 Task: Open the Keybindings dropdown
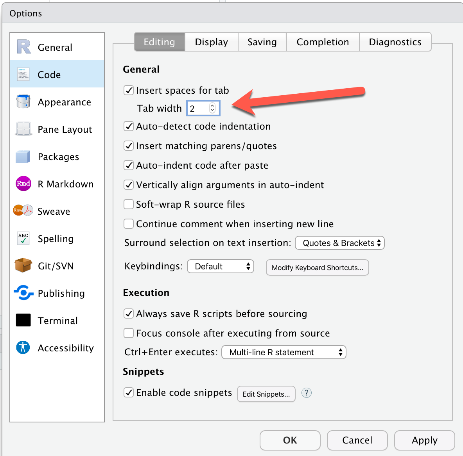[x=220, y=266]
